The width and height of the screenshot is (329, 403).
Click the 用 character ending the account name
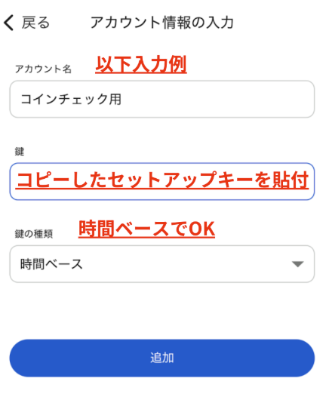[115, 99]
